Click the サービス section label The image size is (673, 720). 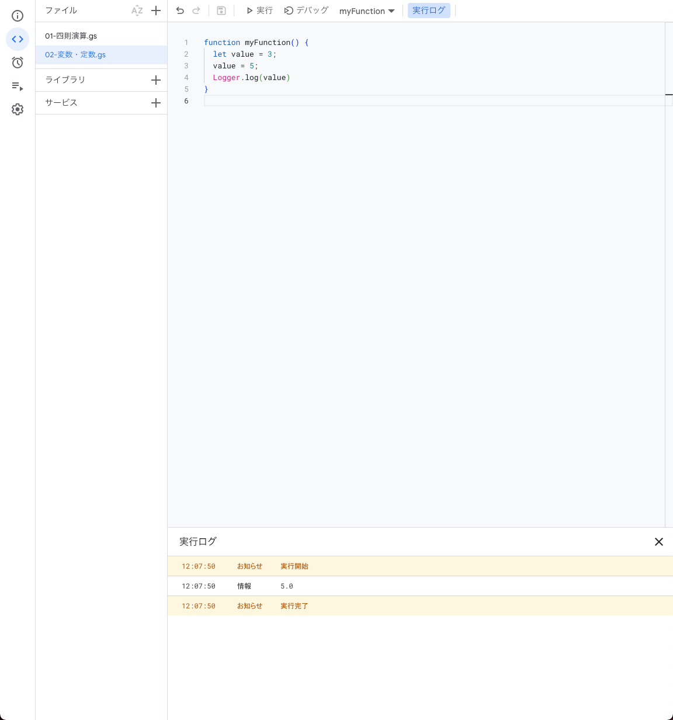coord(61,102)
